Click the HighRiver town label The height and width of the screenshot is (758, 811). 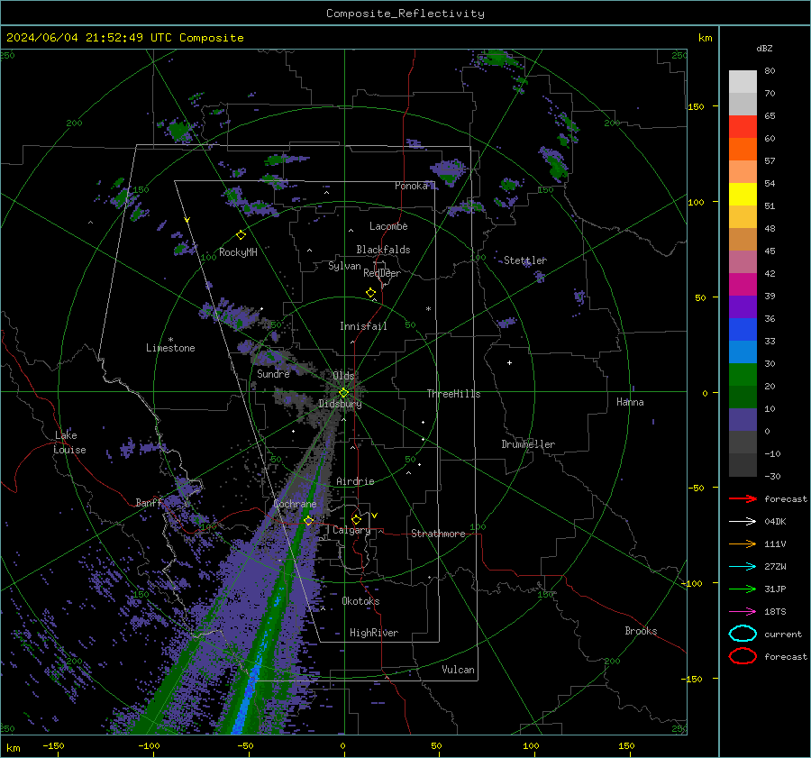coord(374,633)
